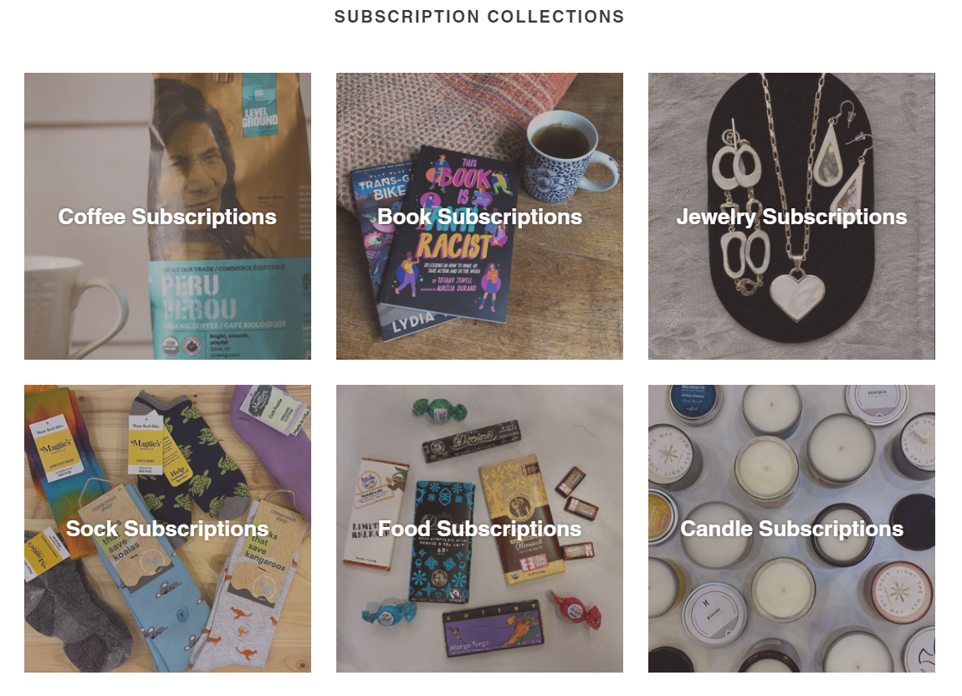The height and width of the screenshot is (696, 962).
Task: Open the Food Subscriptions collection link
Action: [479, 529]
